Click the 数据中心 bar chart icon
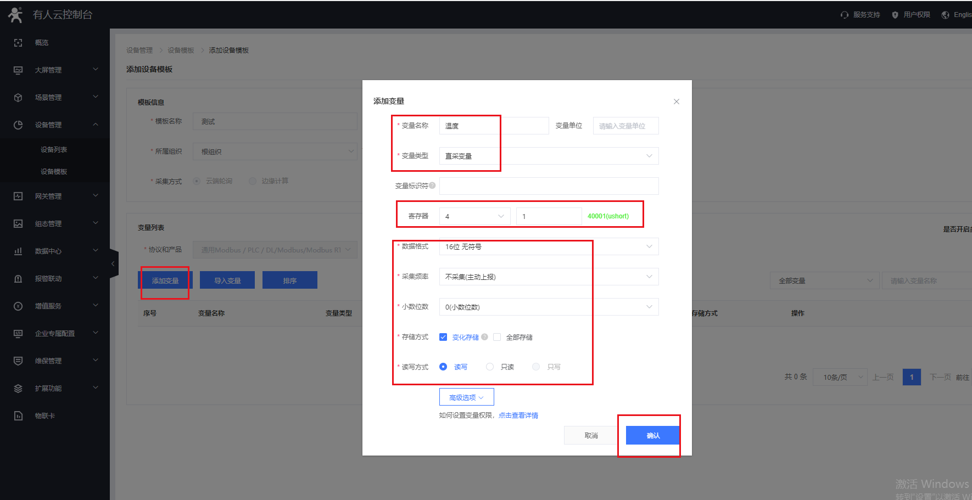The width and height of the screenshot is (972, 500). point(18,251)
